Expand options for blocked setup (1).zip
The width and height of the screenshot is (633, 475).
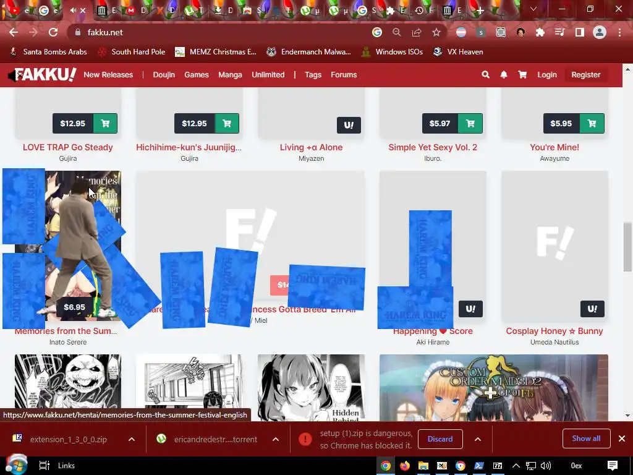[x=478, y=439]
